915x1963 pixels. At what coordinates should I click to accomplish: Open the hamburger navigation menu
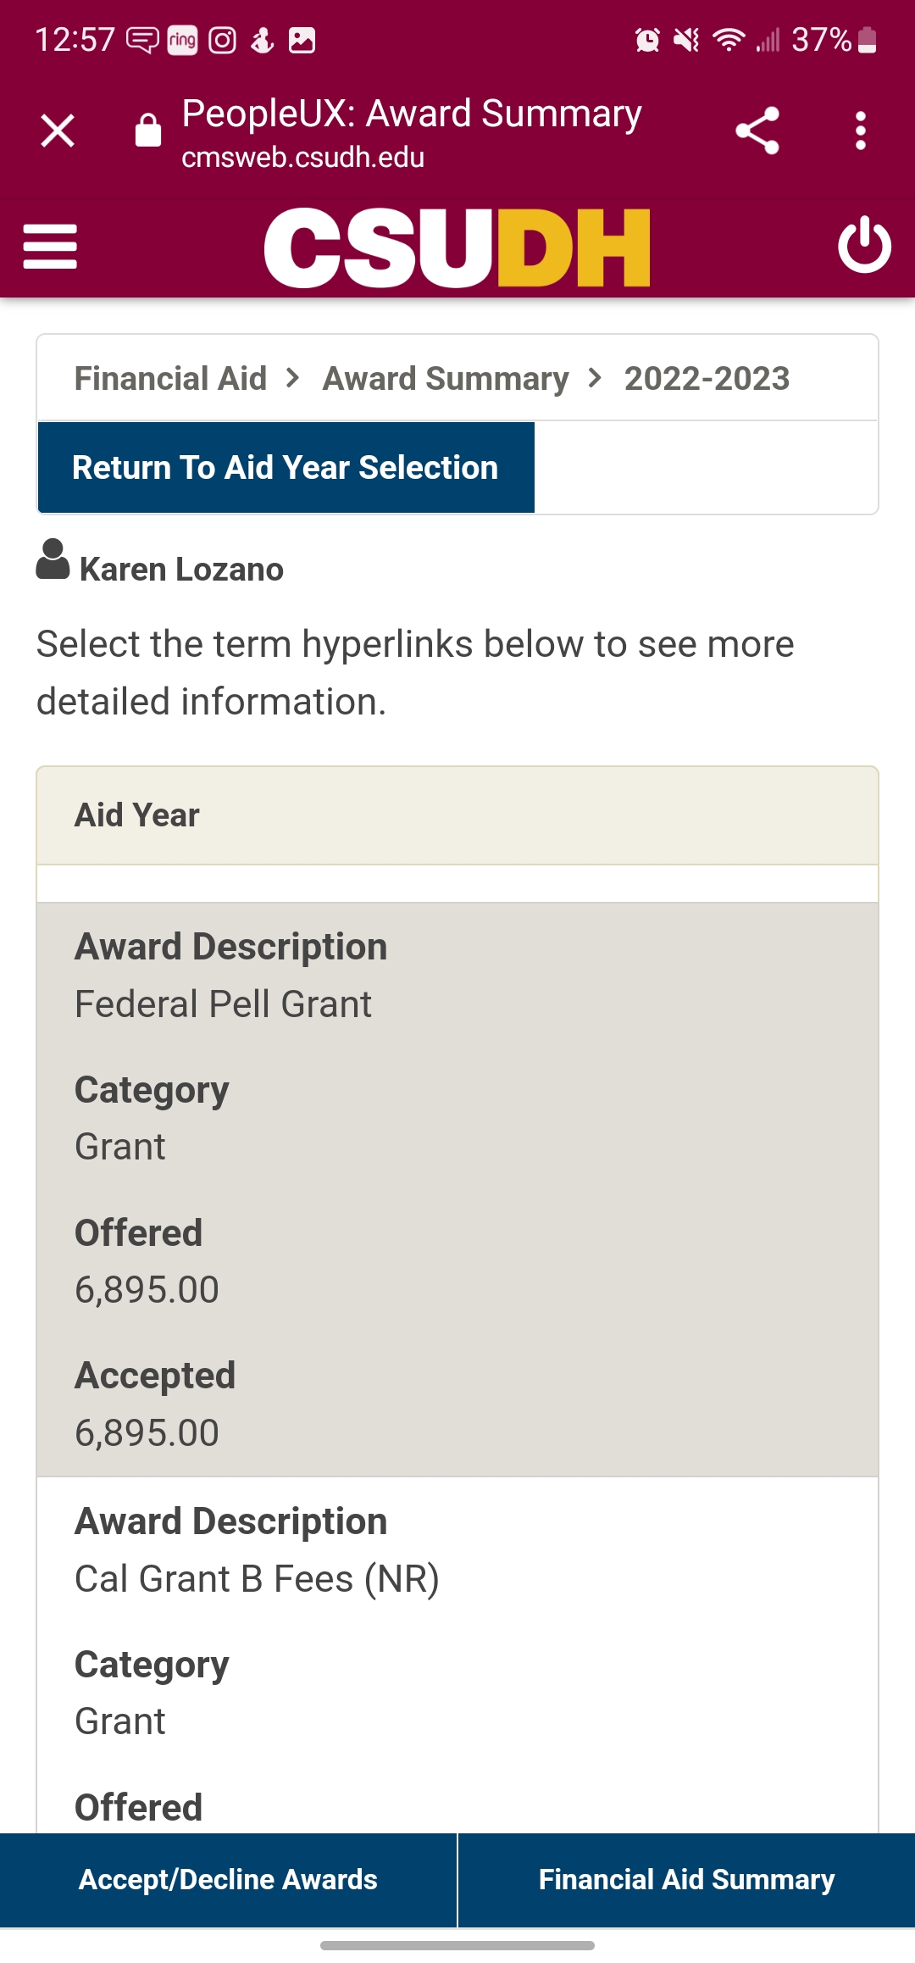pos(50,247)
